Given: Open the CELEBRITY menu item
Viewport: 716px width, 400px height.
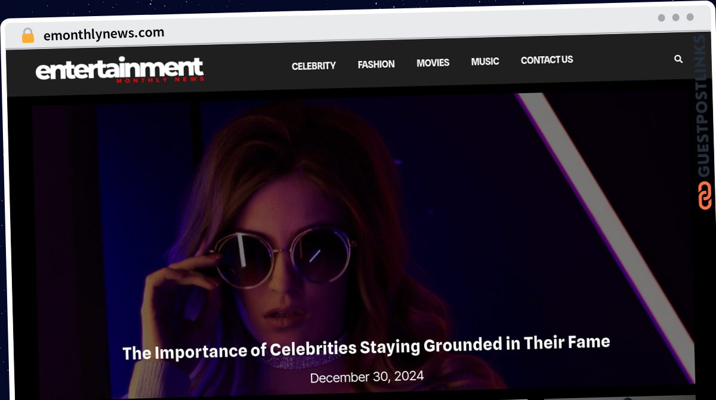Looking at the screenshot, I should click(x=314, y=66).
